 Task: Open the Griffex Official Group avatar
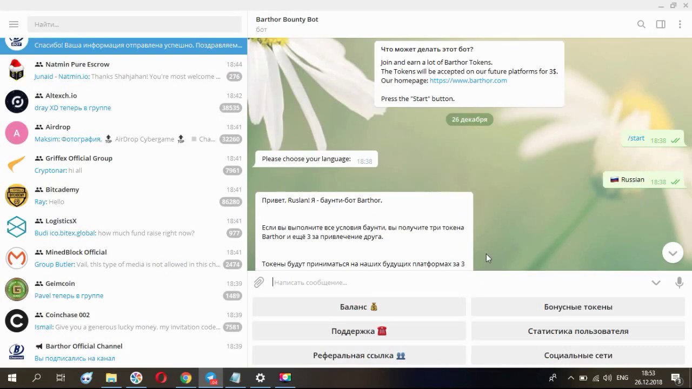coord(17,164)
